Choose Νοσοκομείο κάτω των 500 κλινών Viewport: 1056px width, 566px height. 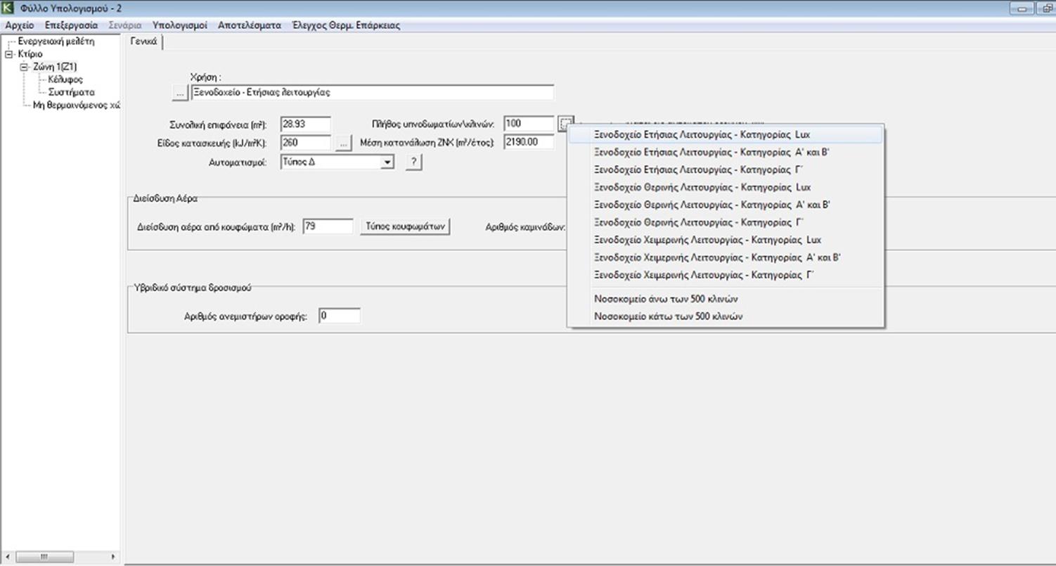click(x=725, y=316)
